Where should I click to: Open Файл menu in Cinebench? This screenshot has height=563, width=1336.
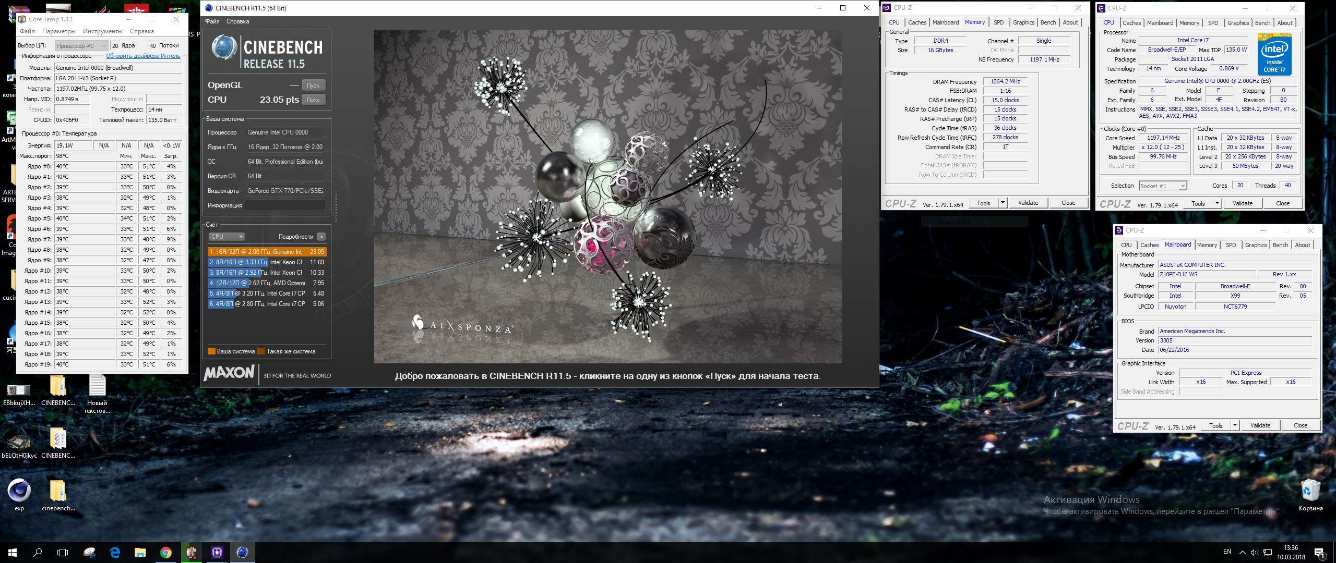pos(212,21)
